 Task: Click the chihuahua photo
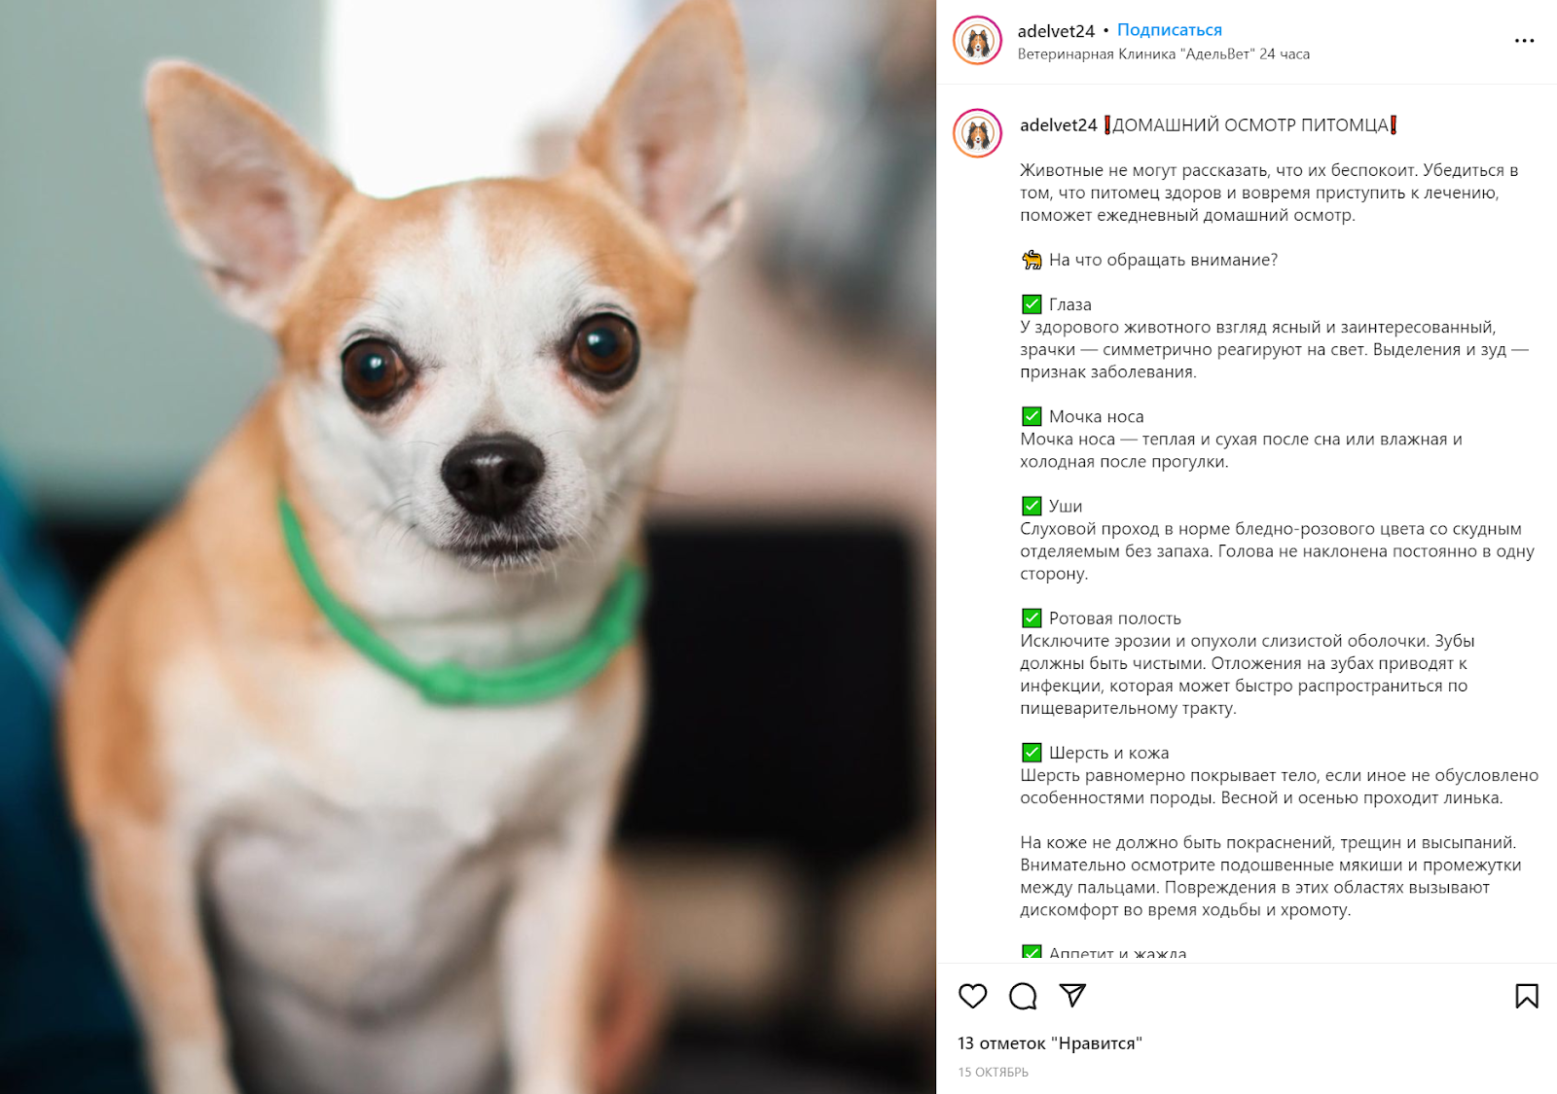click(468, 547)
